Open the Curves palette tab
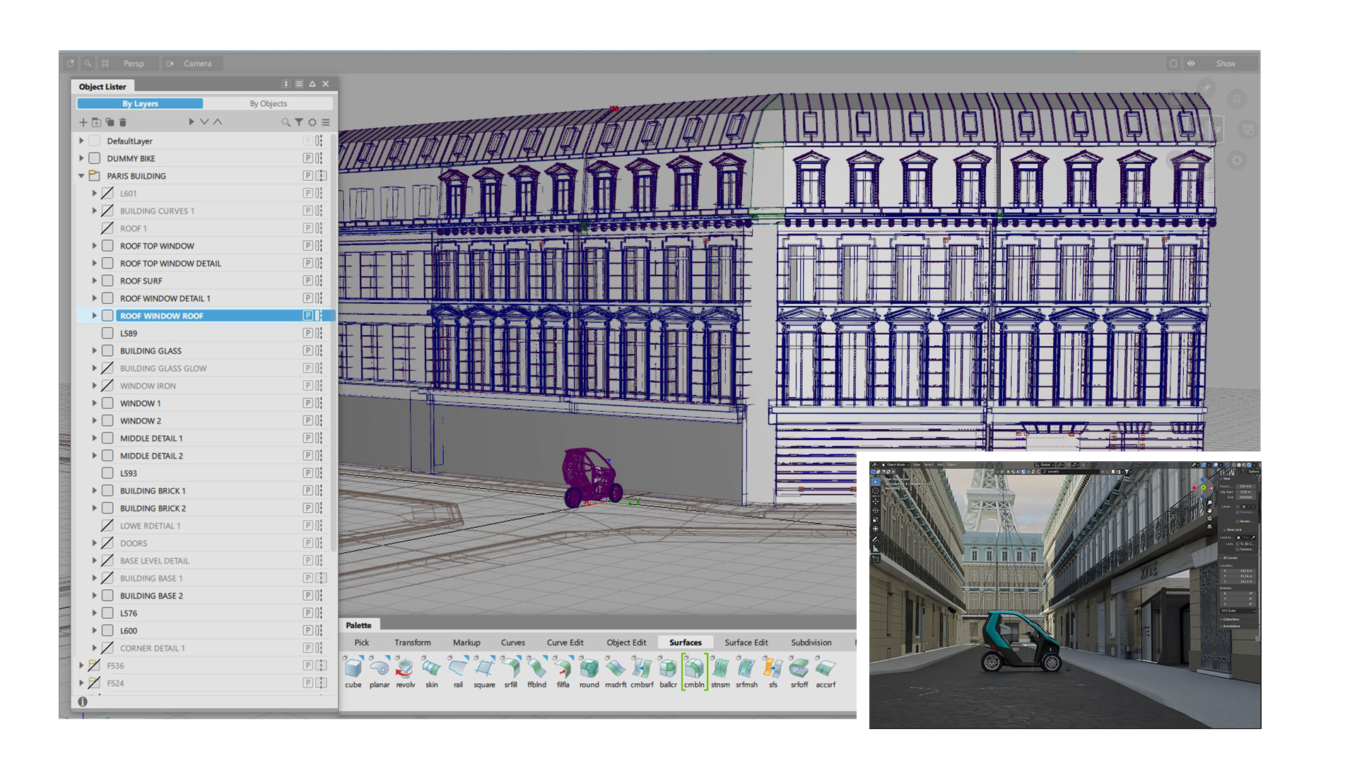Viewport: 1357px width, 763px height. pos(512,642)
